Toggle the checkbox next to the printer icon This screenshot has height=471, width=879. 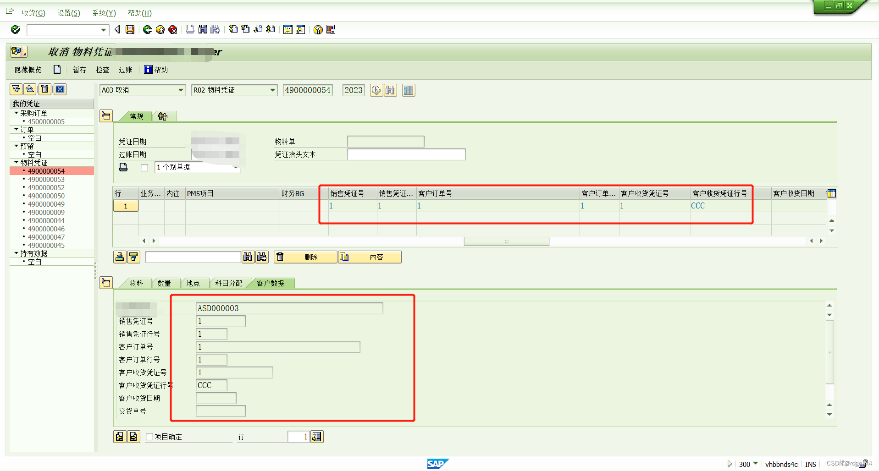tap(144, 167)
